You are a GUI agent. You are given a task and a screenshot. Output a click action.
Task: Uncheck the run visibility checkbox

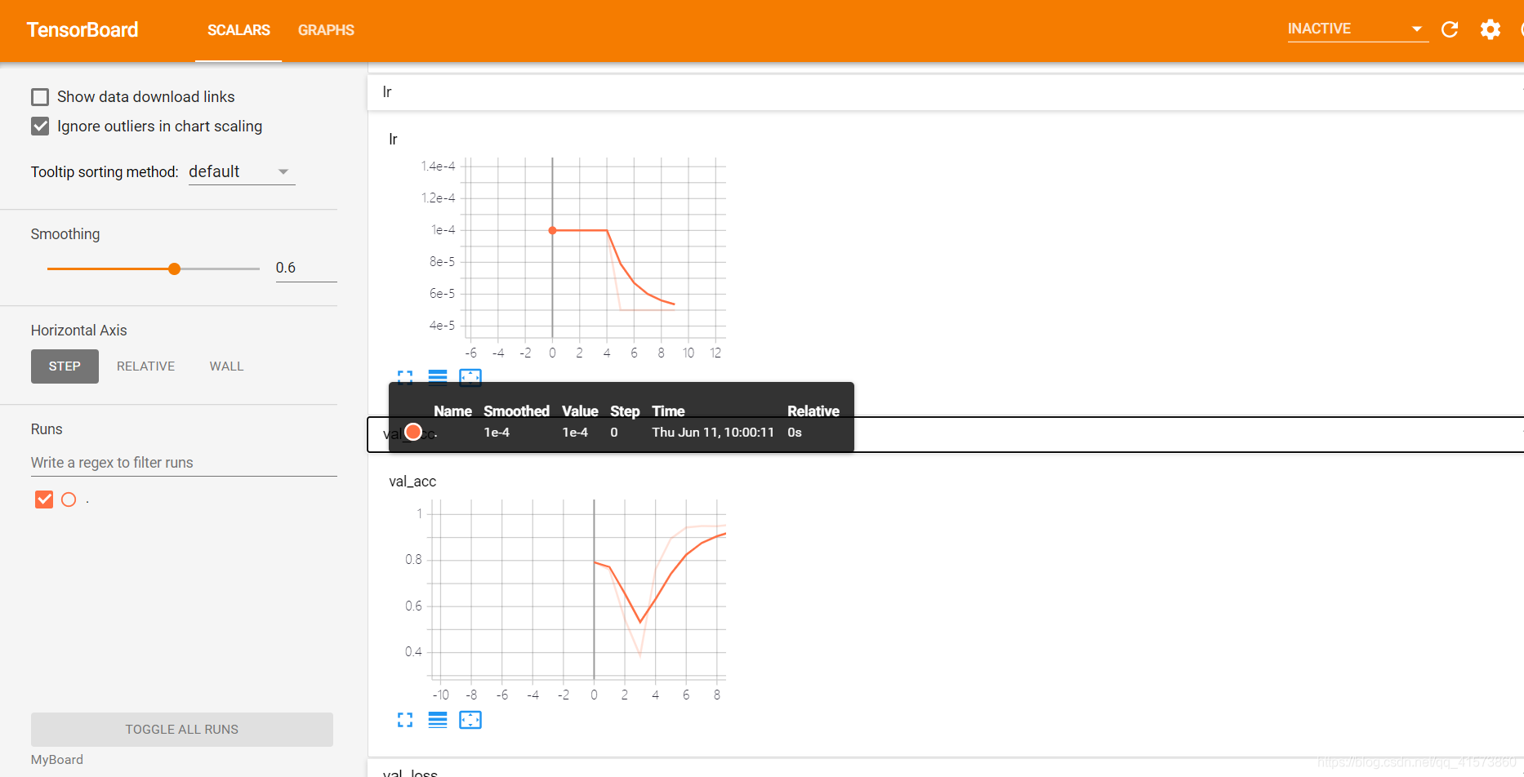[44, 499]
